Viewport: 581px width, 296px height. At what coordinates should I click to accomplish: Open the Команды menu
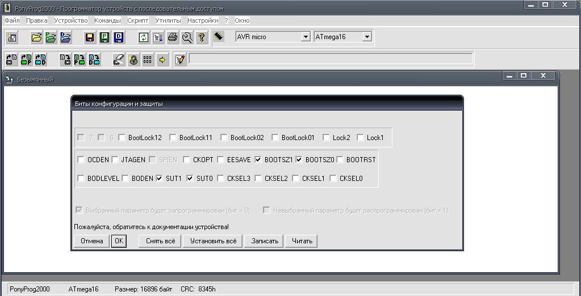coord(107,20)
